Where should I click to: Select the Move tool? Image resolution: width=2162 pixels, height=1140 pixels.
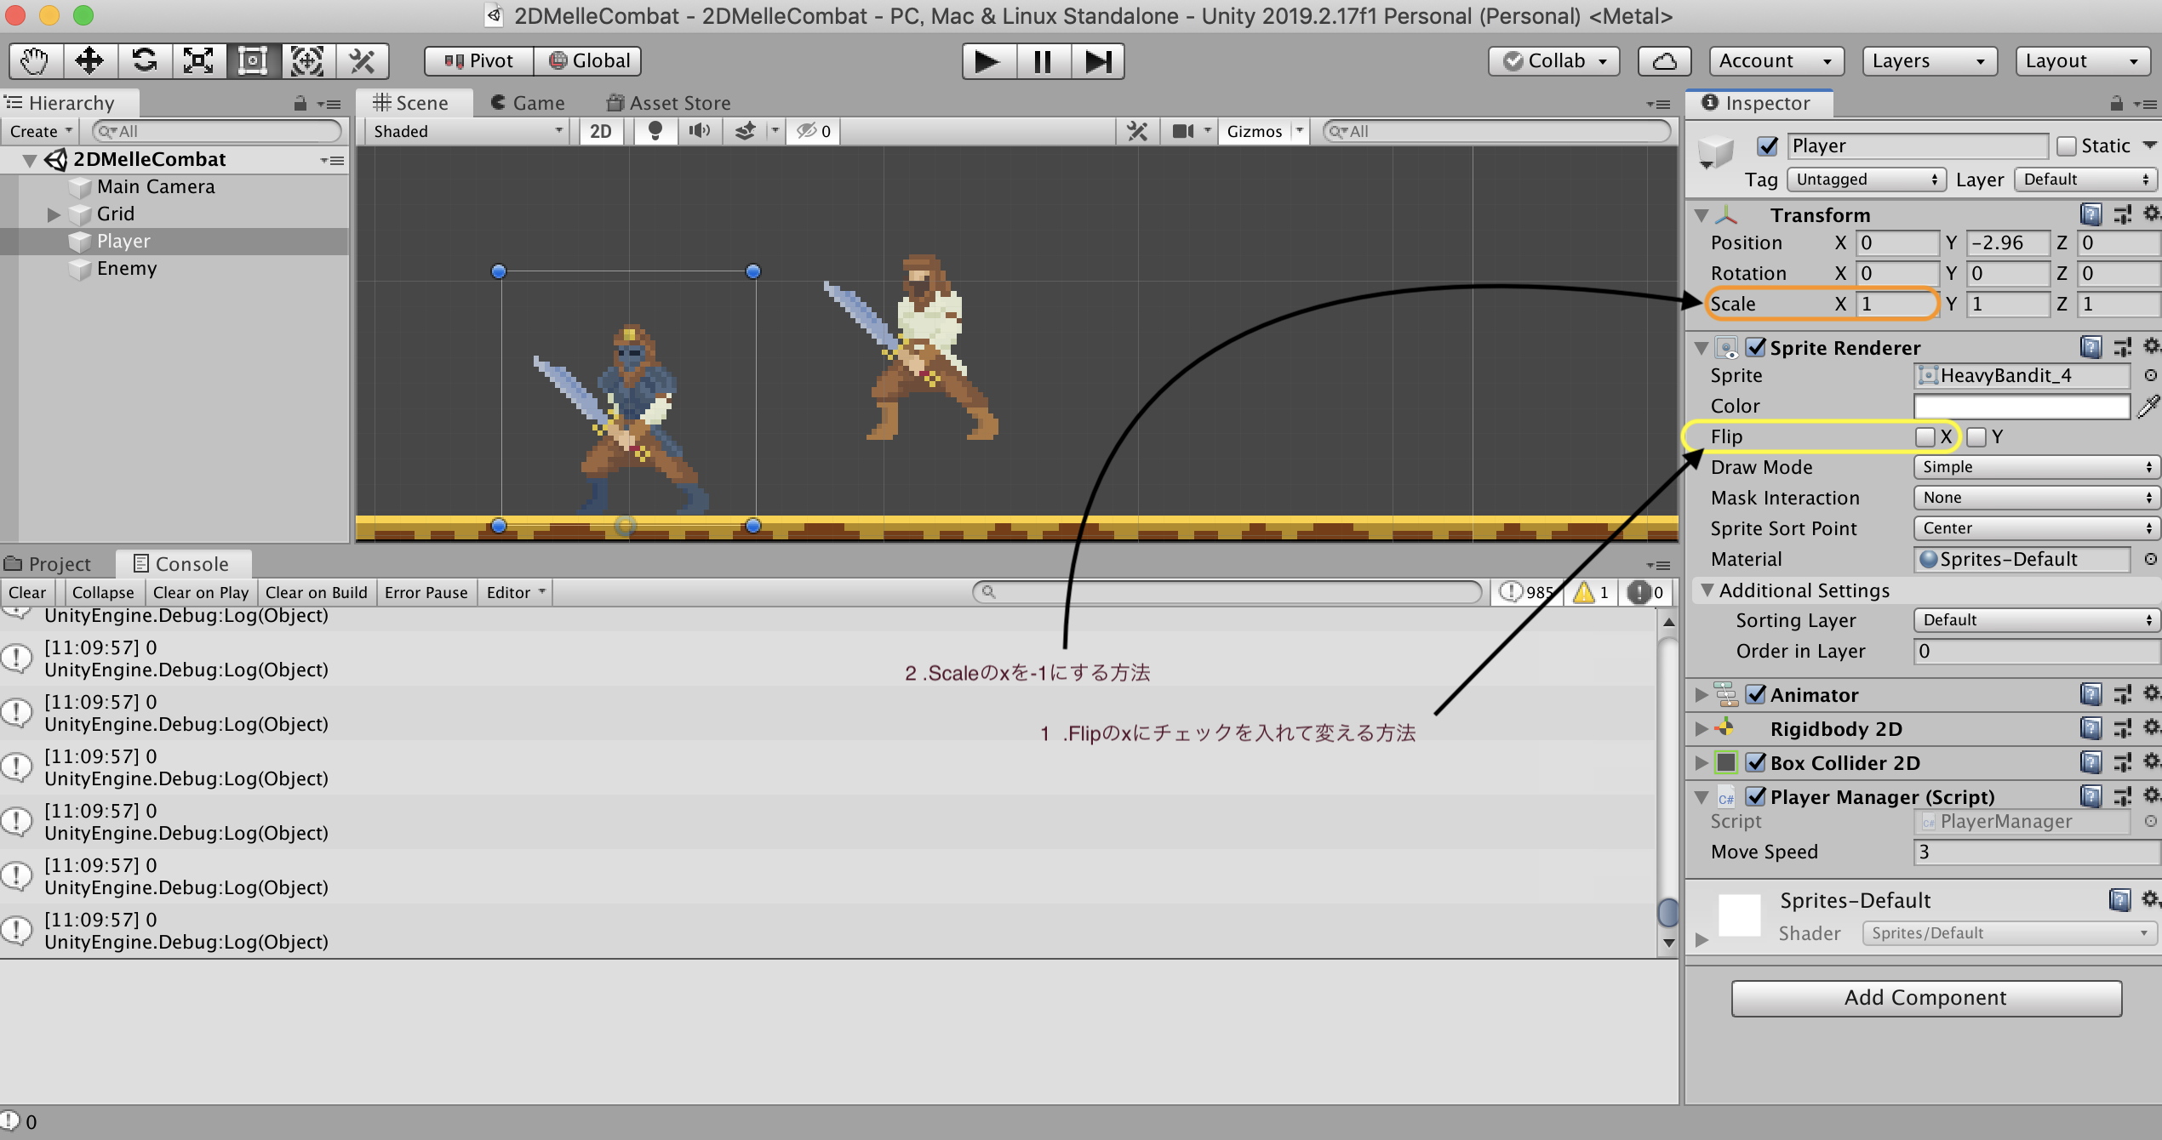pos(89,61)
